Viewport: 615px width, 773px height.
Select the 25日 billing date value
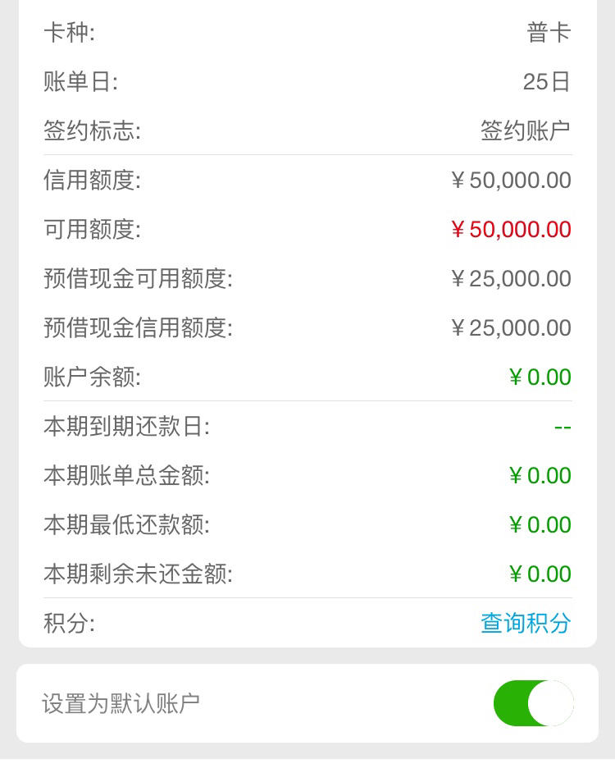546,81
